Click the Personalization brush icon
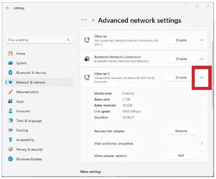Viewport: 216px width, 179px height. [10, 92]
